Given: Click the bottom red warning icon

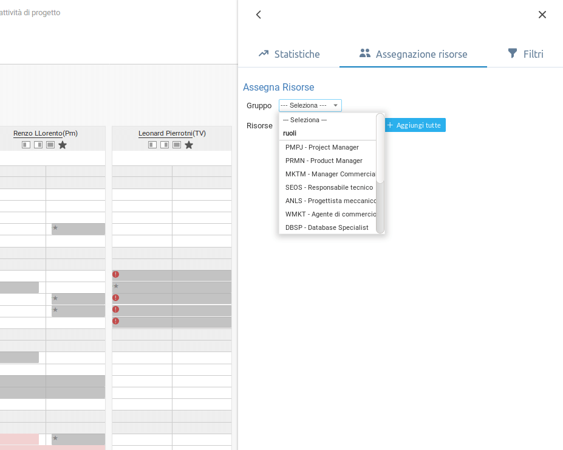Looking at the screenshot, I should click(x=115, y=321).
